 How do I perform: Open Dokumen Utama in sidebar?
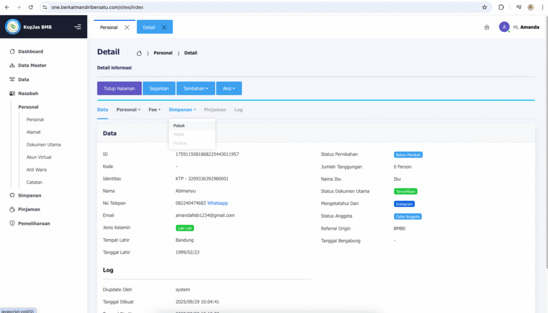pos(43,144)
